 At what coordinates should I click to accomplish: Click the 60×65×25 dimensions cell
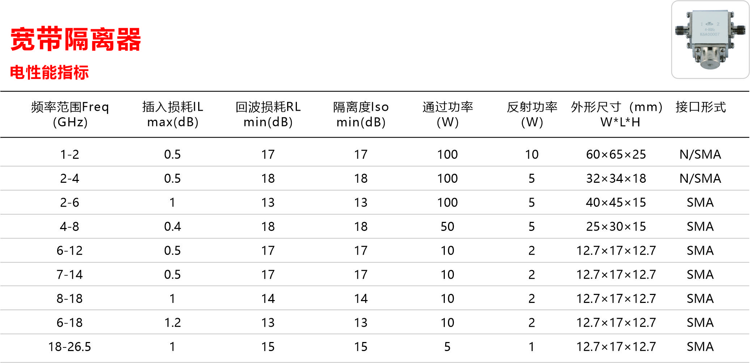(x=616, y=155)
